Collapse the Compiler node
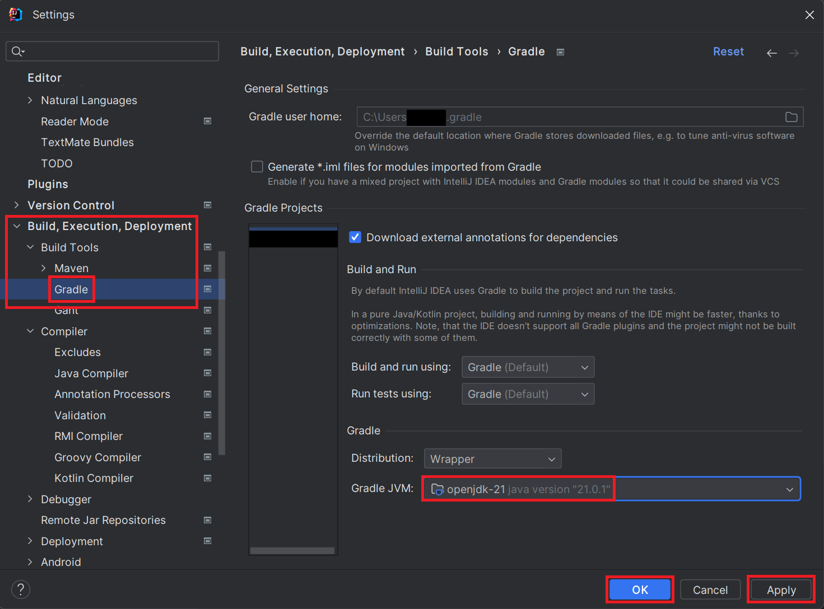824x609 pixels. (x=30, y=331)
